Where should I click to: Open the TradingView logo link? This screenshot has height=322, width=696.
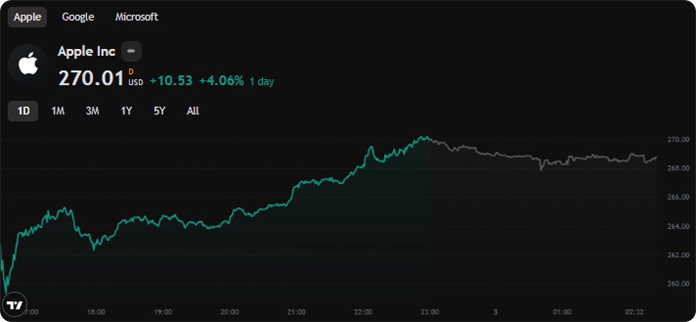click(x=14, y=305)
